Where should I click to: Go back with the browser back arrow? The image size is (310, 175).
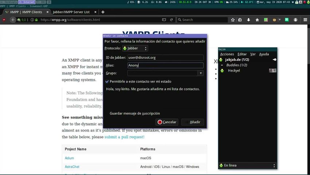tap(13, 20)
